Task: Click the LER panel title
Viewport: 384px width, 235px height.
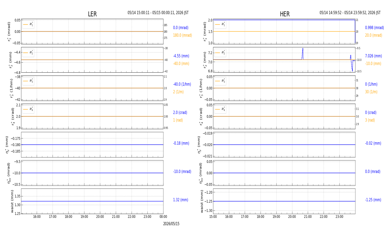Action: (x=92, y=14)
